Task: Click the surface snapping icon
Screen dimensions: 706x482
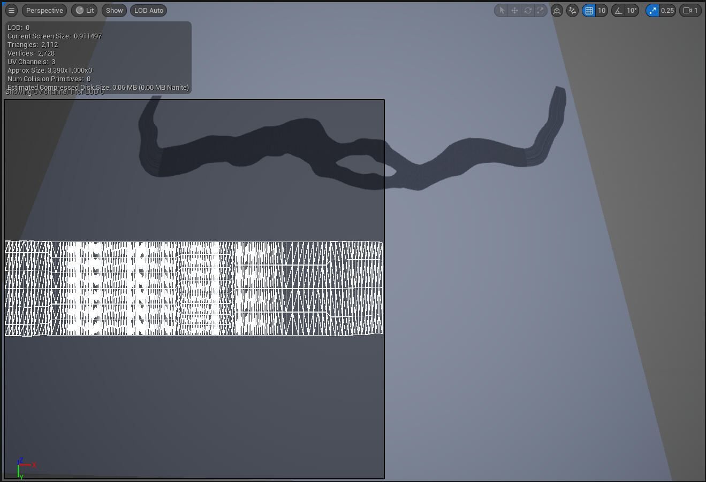Action: pos(572,11)
